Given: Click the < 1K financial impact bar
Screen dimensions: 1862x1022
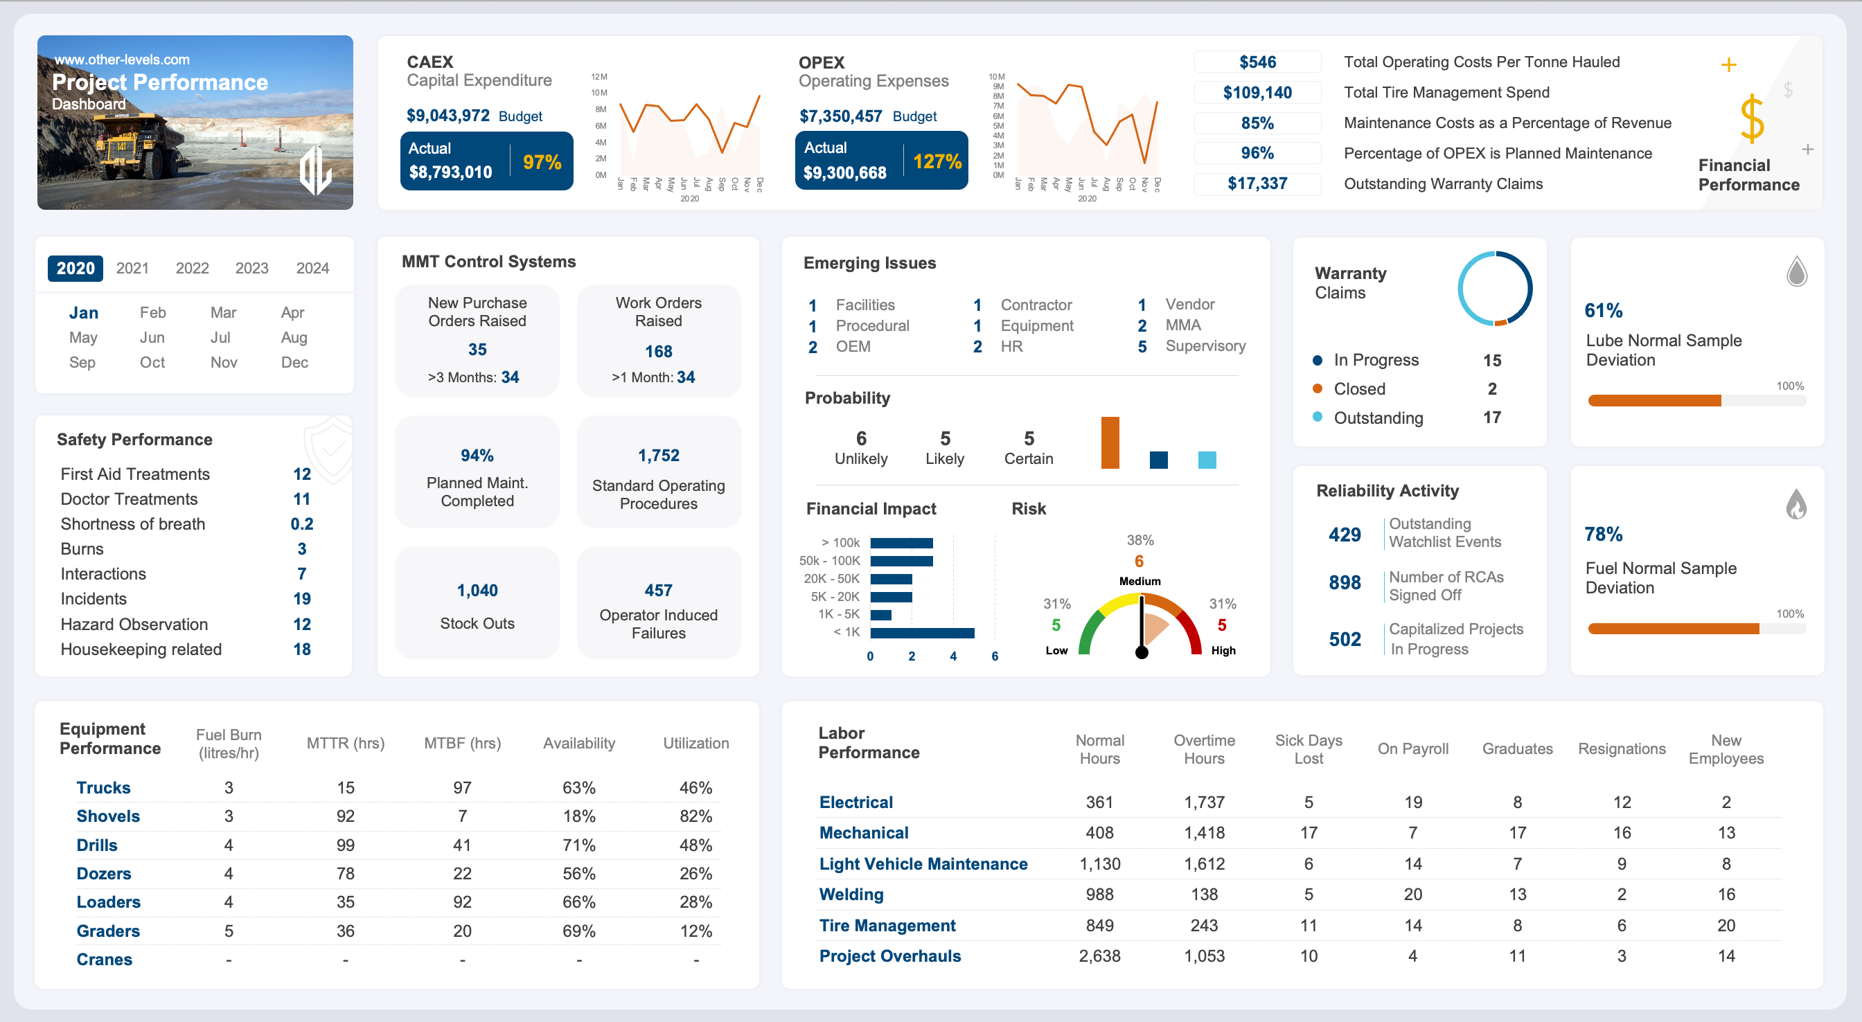Looking at the screenshot, I should click(x=922, y=632).
